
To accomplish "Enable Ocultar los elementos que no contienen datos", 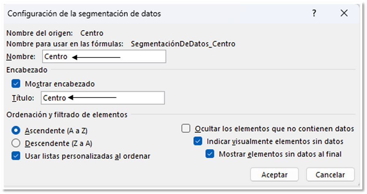I will 186,129.
